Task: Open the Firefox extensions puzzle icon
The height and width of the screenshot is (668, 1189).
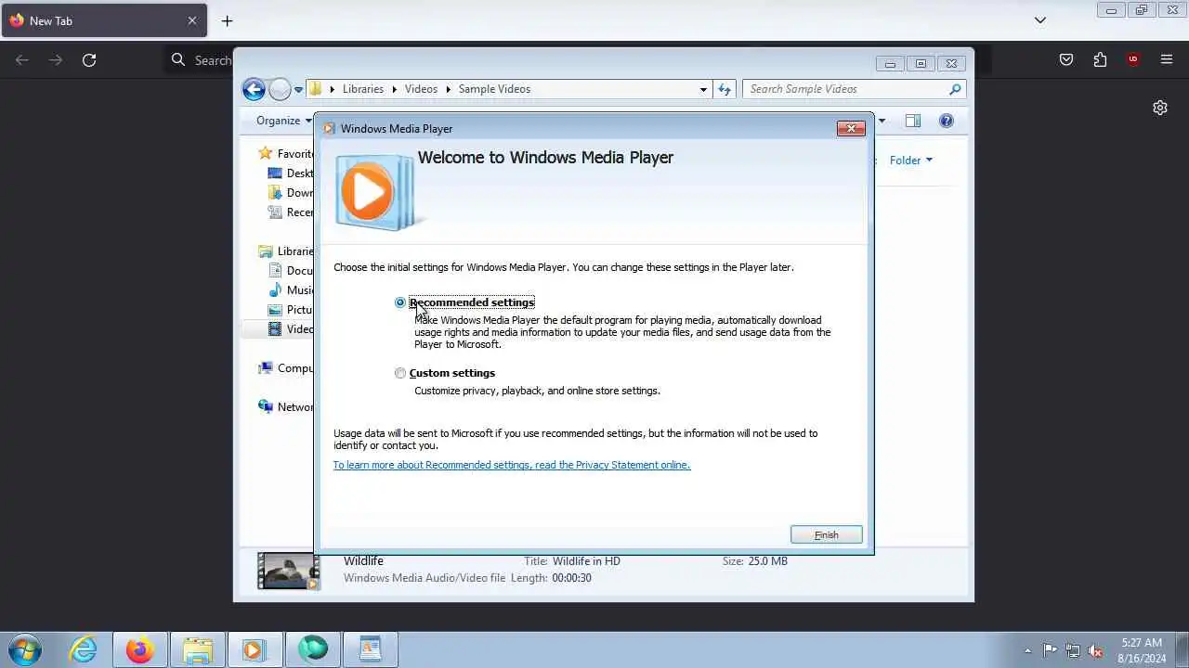Action: (1100, 60)
